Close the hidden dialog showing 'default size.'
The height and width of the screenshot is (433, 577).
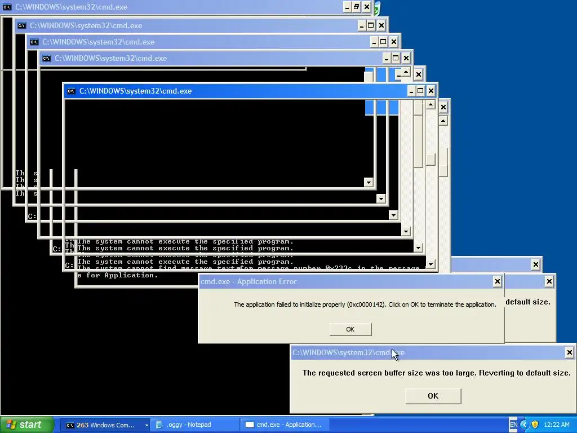(x=549, y=282)
